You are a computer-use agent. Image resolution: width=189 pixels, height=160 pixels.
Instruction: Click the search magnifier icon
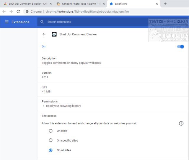[42, 22]
